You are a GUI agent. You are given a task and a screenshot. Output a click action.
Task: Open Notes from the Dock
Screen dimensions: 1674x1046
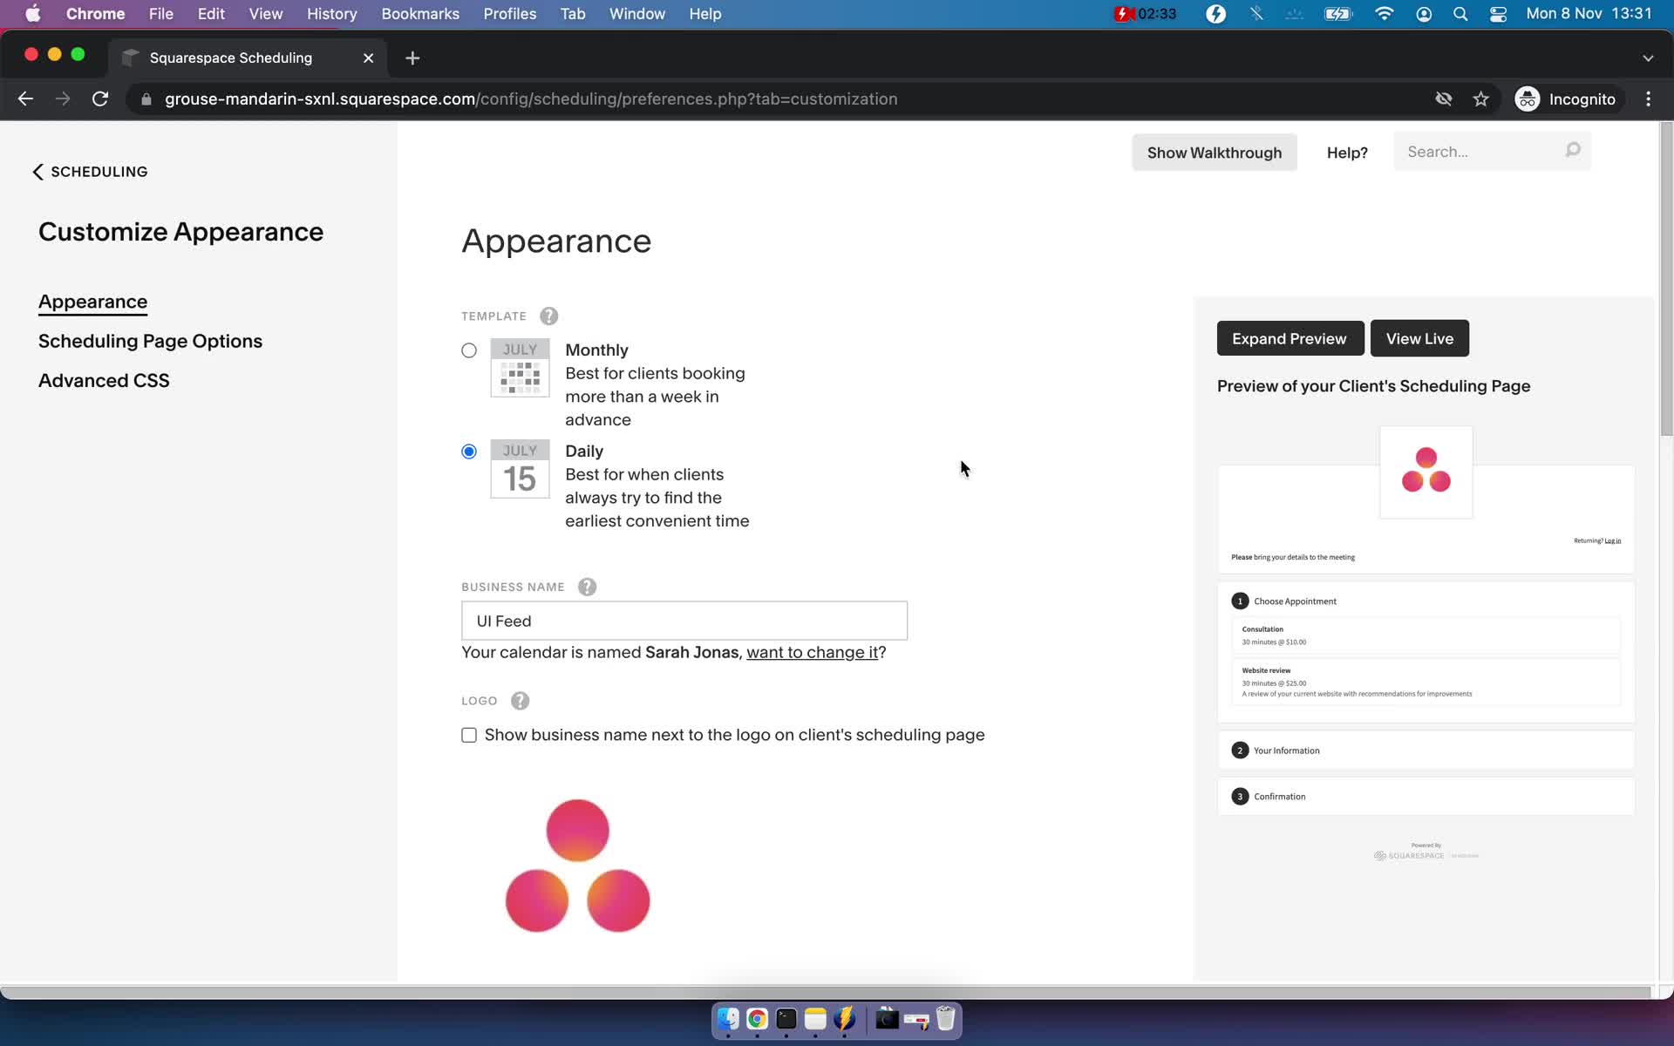[815, 1019]
